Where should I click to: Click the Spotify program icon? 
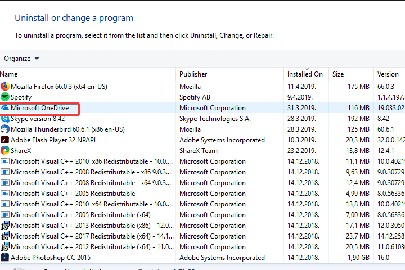coord(5,97)
